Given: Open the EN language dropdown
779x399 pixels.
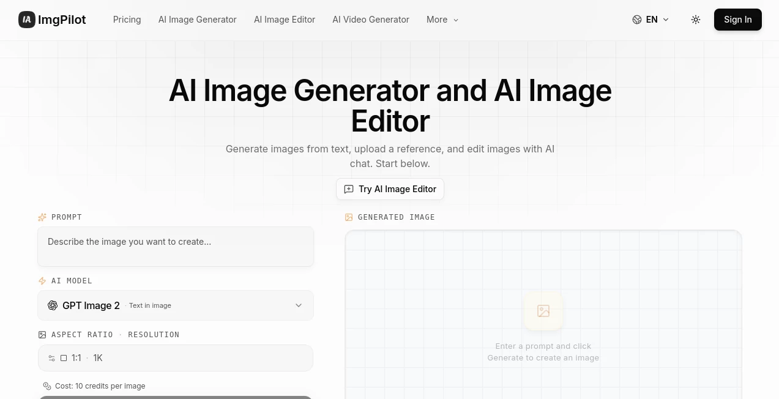Looking at the screenshot, I should [651, 20].
